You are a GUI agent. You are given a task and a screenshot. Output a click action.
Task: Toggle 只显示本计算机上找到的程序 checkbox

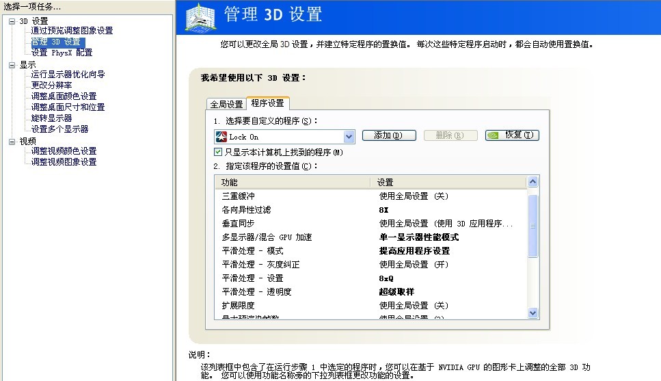[218, 152]
